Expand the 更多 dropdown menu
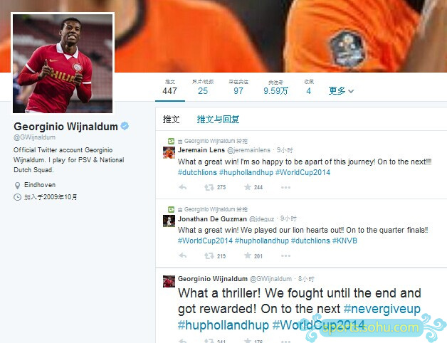The width and height of the screenshot is (447, 343). pyautogui.click(x=341, y=90)
